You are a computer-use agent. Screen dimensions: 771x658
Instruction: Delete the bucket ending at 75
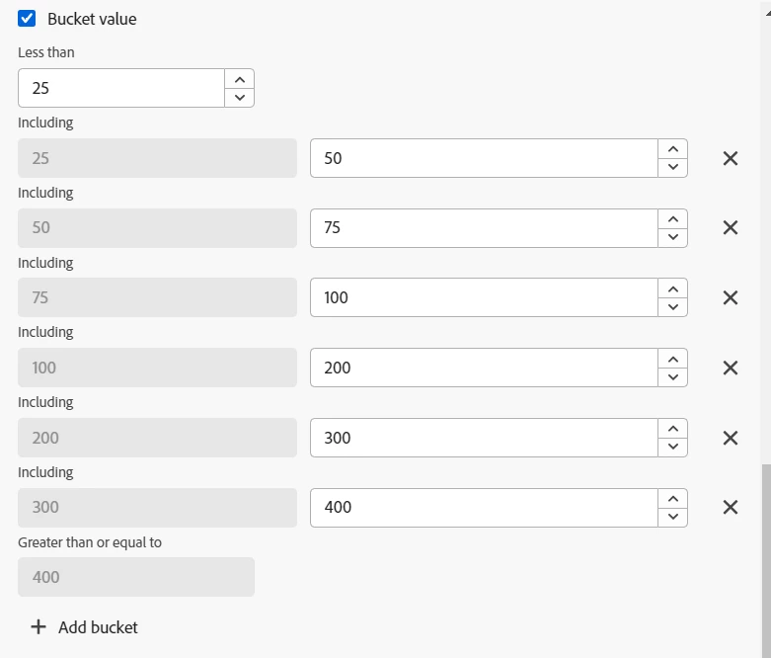click(731, 227)
